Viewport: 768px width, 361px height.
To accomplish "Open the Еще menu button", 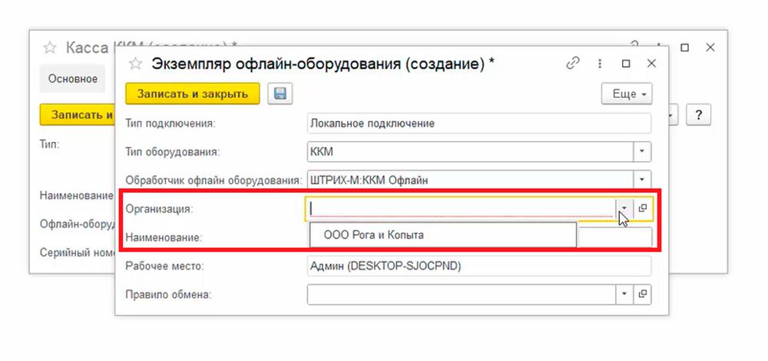I will 626,94.
